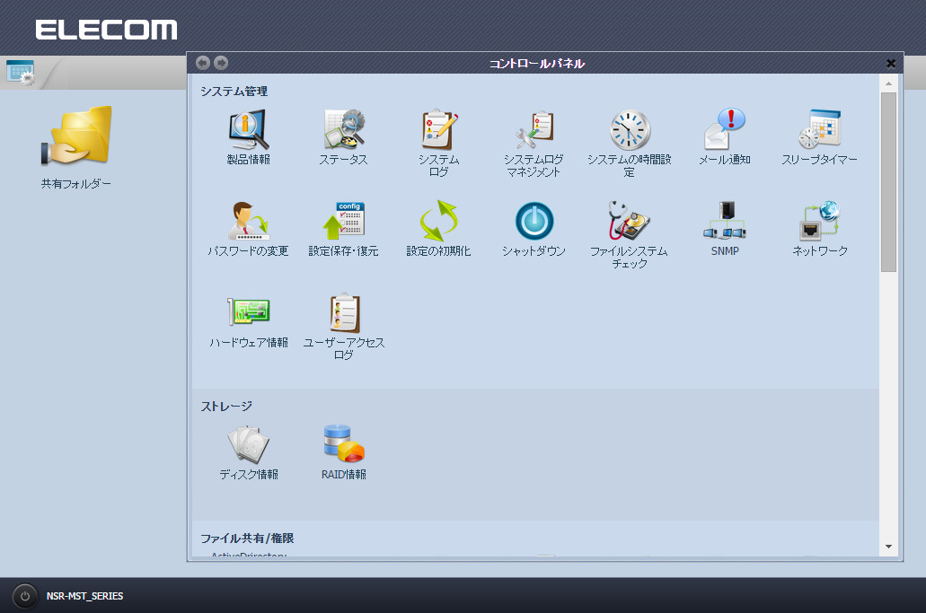Image resolution: width=926 pixels, height=613 pixels.
Task: Open the シャットダウン shutdown icon
Action: (534, 221)
